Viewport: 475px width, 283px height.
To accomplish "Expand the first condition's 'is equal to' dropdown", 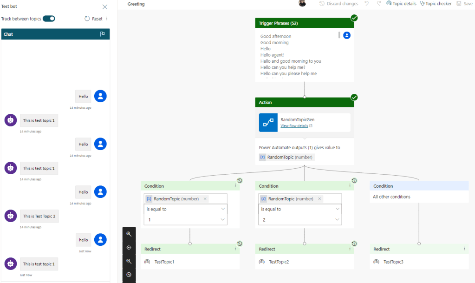I will (186, 209).
